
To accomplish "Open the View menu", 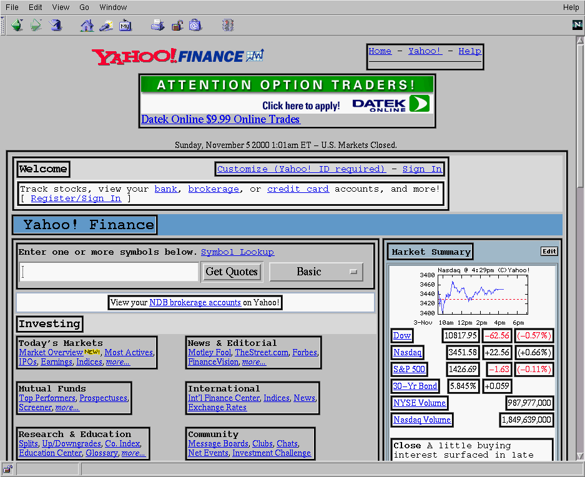I will click(61, 7).
